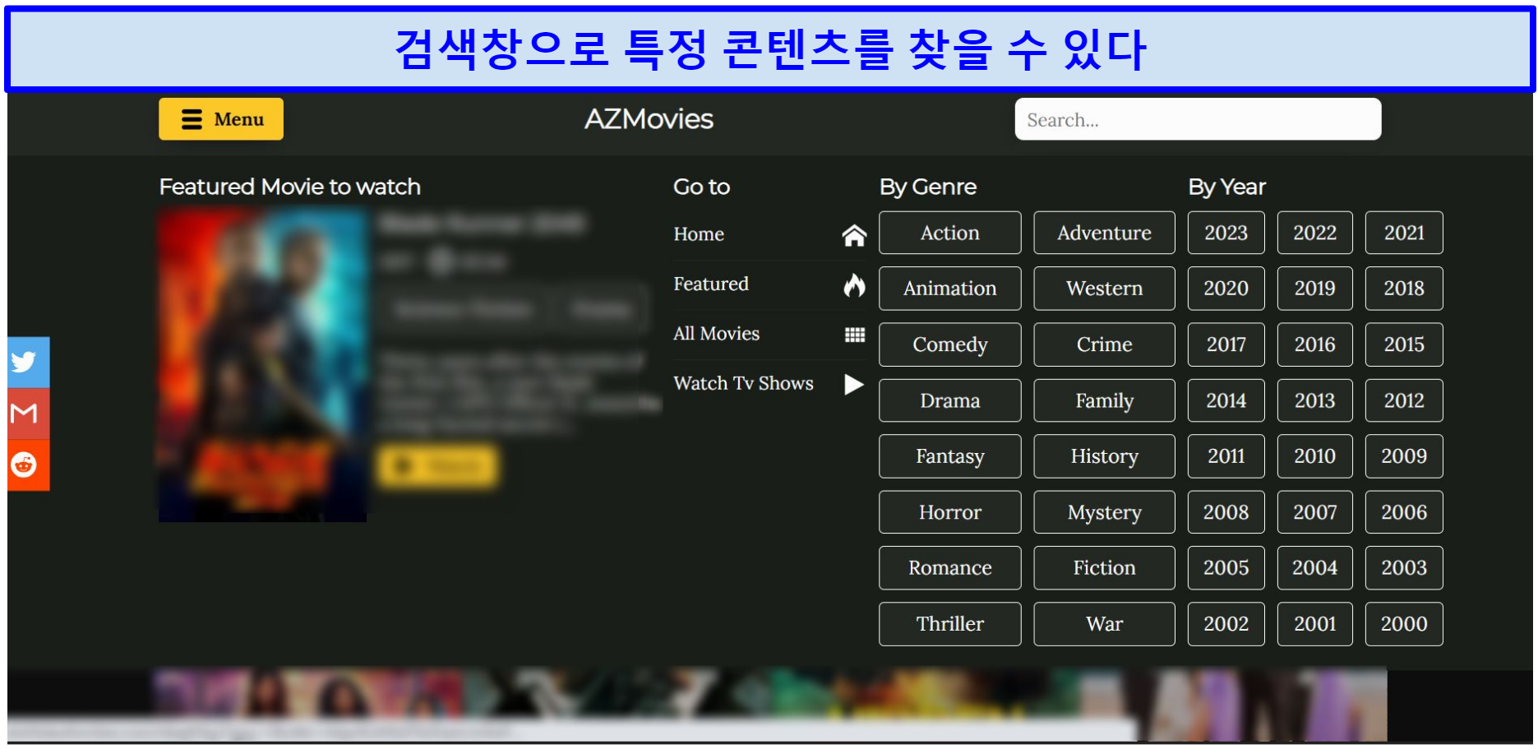
Task: Pick the Thriller genre
Action: click(x=949, y=624)
